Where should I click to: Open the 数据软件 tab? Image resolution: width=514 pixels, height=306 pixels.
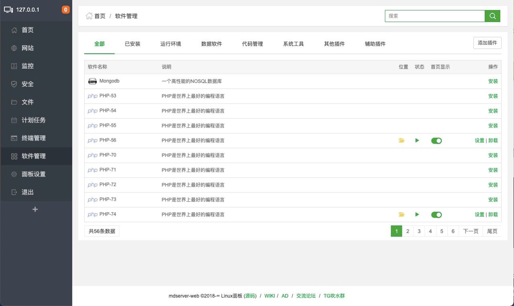coord(212,44)
